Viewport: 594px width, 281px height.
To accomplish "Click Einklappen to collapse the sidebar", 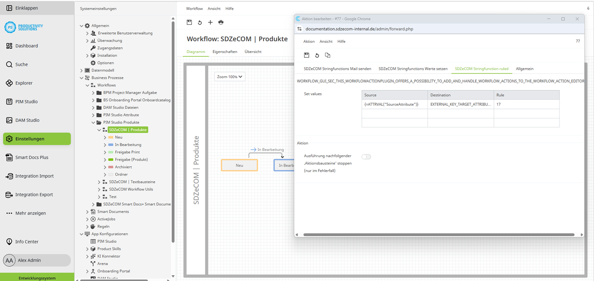I will tap(25, 7).
